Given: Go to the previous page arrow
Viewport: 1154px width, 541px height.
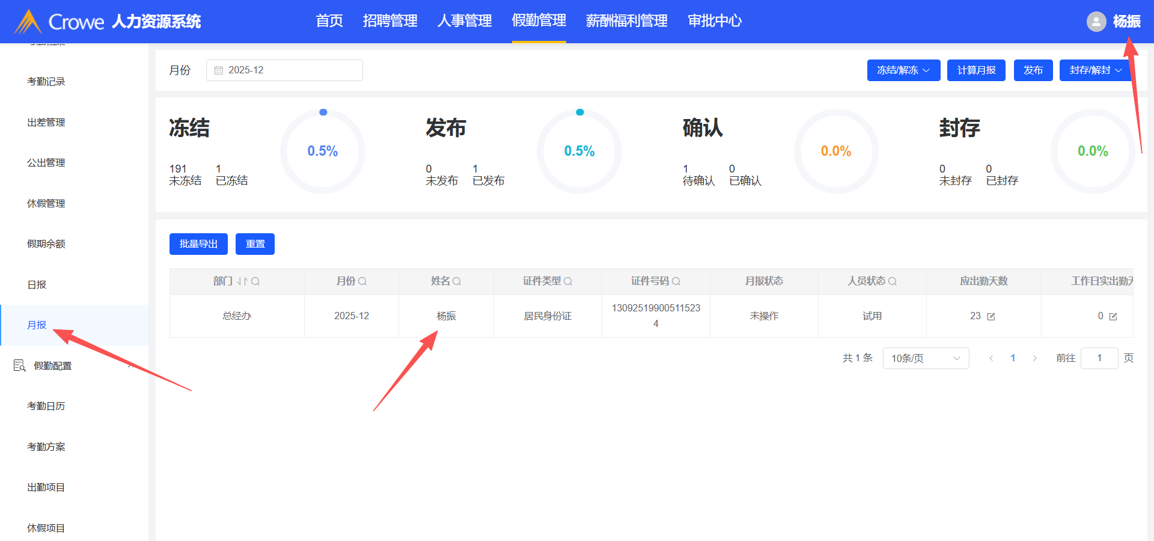Looking at the screenshot, I should [991, 358].
